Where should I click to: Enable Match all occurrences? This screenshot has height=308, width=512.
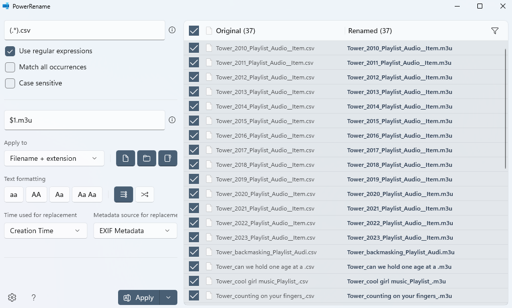(10, 67)
